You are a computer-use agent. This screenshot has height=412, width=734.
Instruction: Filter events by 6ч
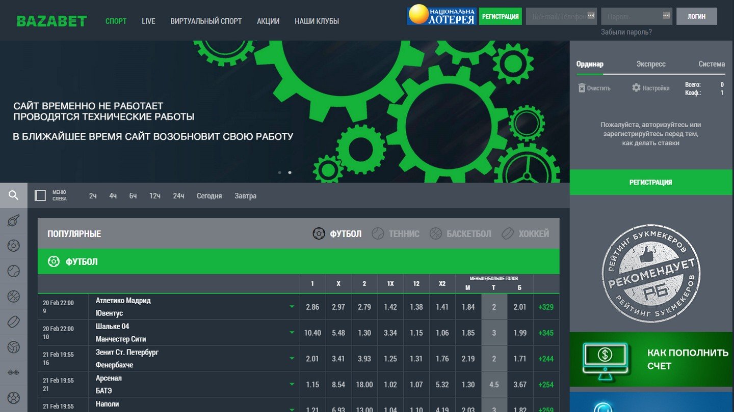click(133, 196)
